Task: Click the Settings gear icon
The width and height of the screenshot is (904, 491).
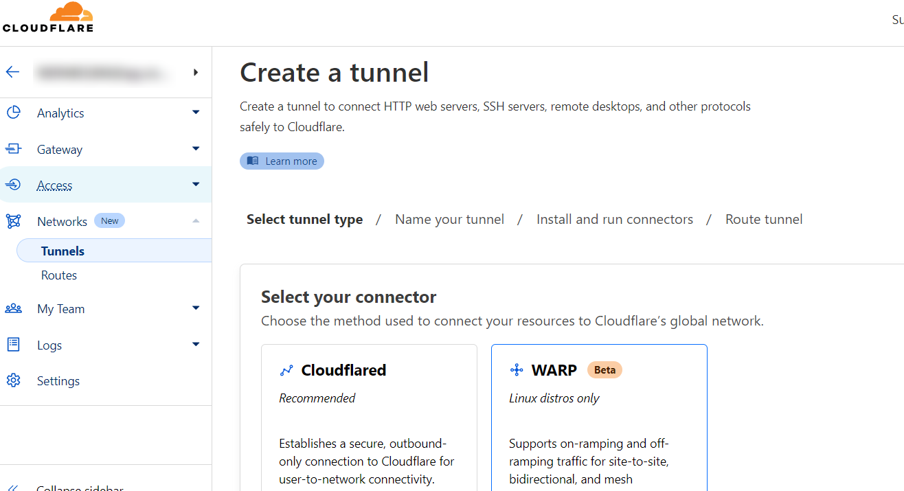Action: [13, 380]
